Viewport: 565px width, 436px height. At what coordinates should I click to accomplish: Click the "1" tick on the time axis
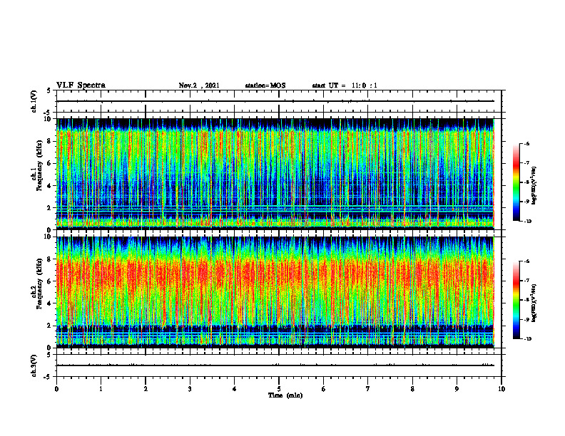tap(101, 389)
